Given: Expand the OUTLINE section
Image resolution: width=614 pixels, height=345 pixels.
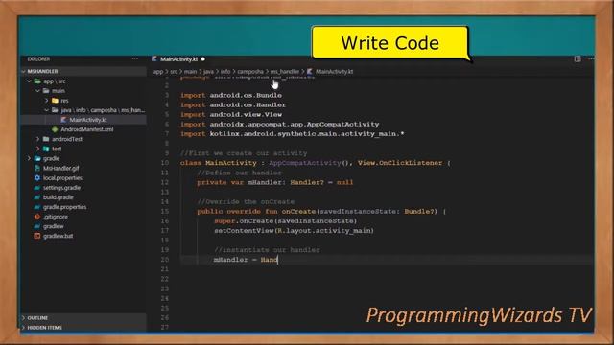Looking at the screenshot, I should click(x=83, y=317).
